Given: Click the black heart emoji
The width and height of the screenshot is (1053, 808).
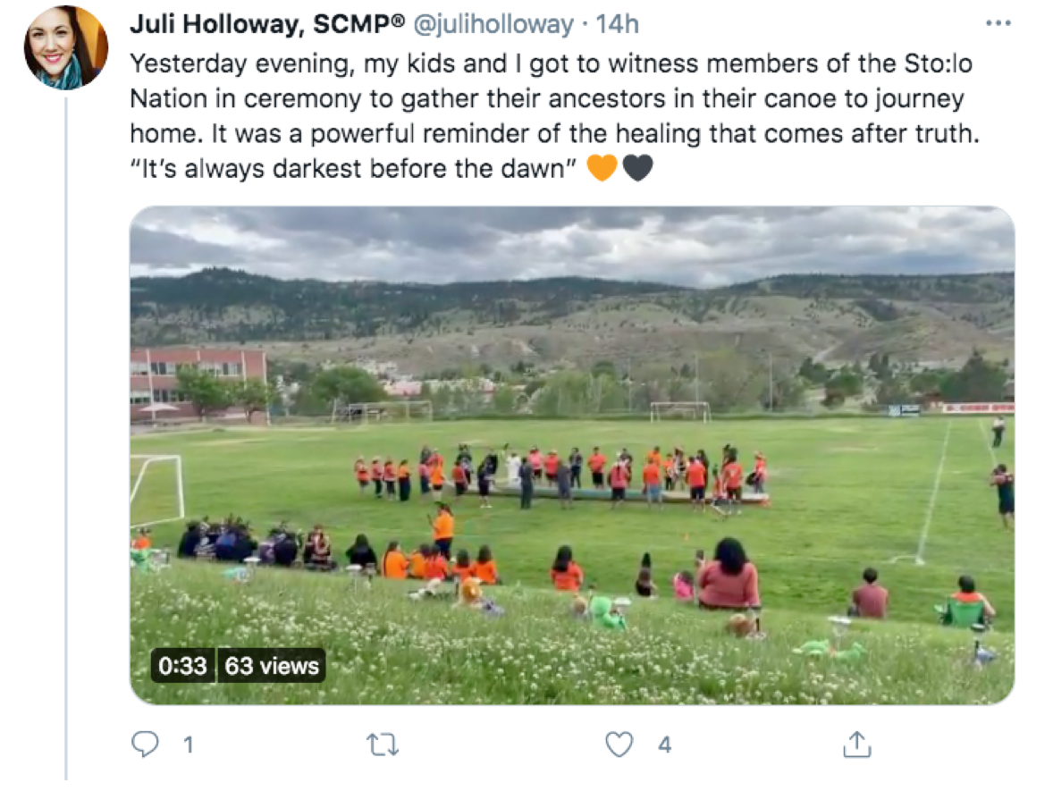Looking at the screenshot, I should tap(637, 167).
